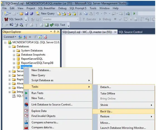
Task: Click the New Project toolbar icon
Action: tap(6, 14)
